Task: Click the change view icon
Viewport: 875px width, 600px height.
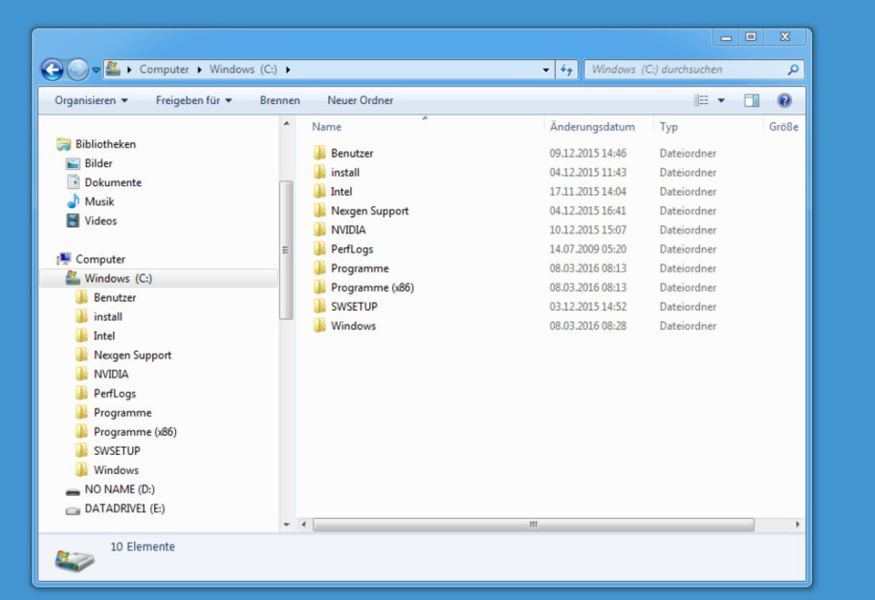Action: [702, 100]
